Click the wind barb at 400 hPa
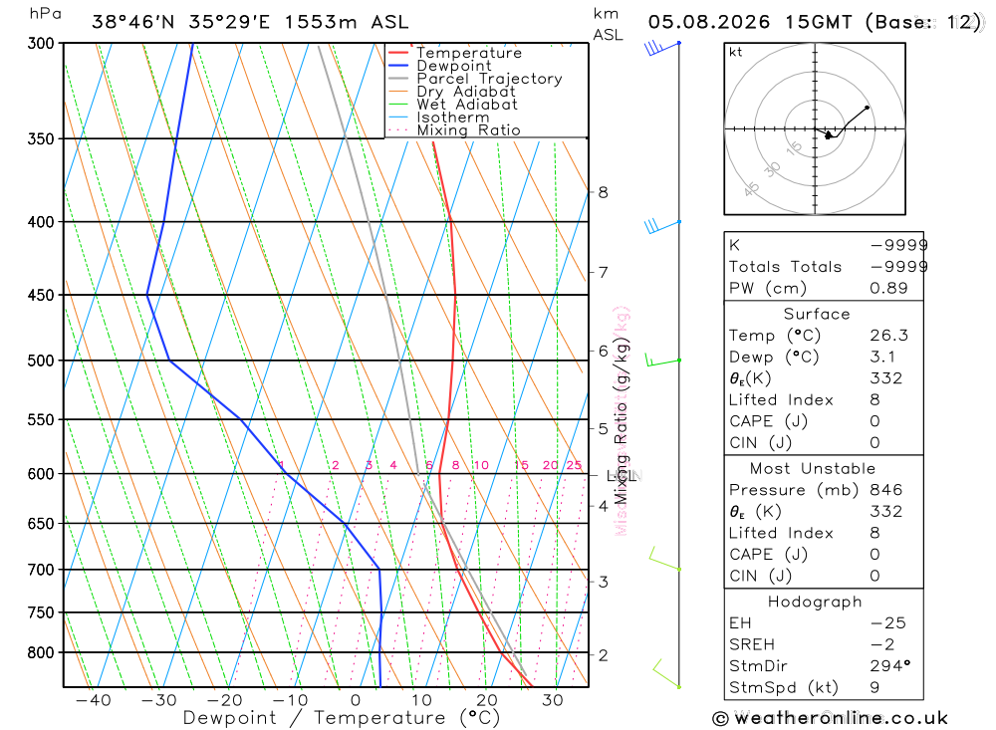The image size is (996, 730). point(662,226)
